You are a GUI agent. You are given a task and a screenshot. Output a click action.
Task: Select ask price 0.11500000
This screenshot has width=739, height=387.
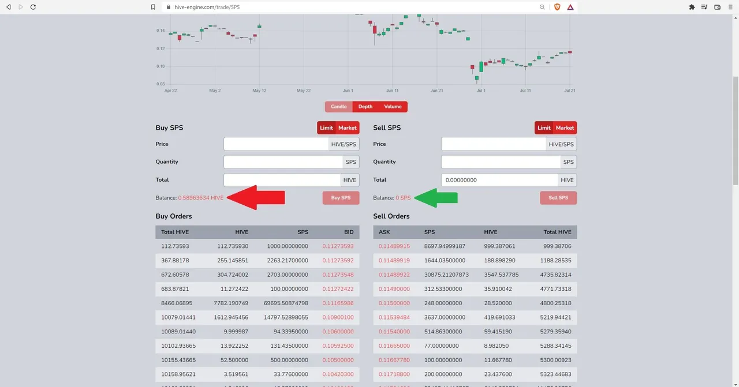point(394,303)
